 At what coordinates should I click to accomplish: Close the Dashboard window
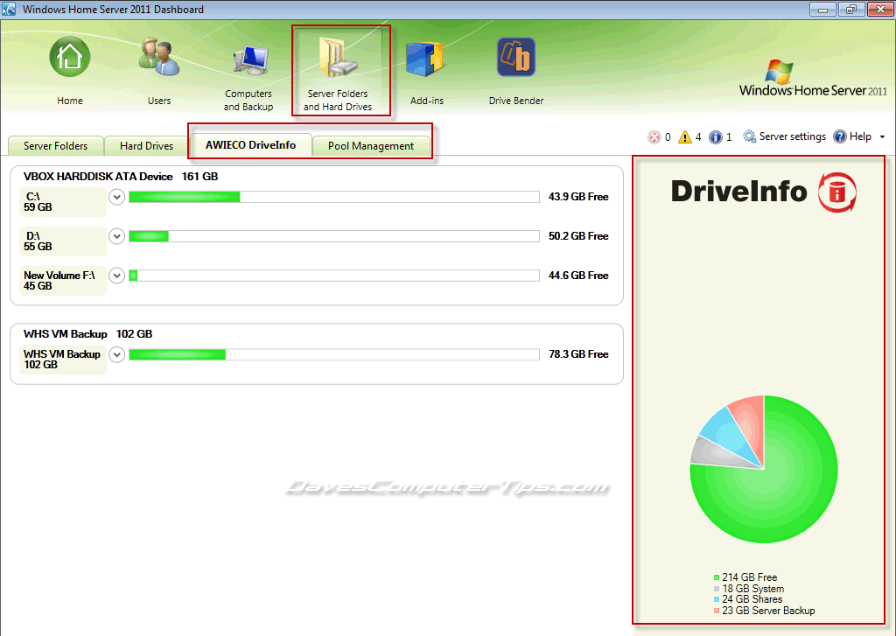tap(880, 9)
